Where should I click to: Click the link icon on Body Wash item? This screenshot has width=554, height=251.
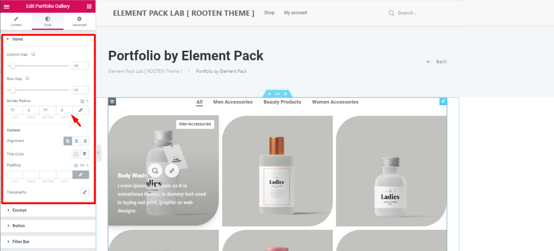[172, 171]
